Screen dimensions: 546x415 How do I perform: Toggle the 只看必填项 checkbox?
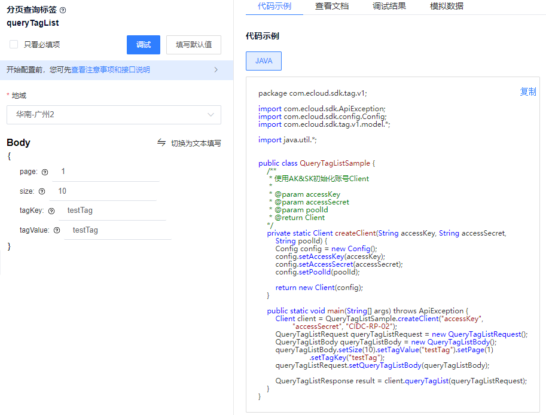click(x=14, y=44)
